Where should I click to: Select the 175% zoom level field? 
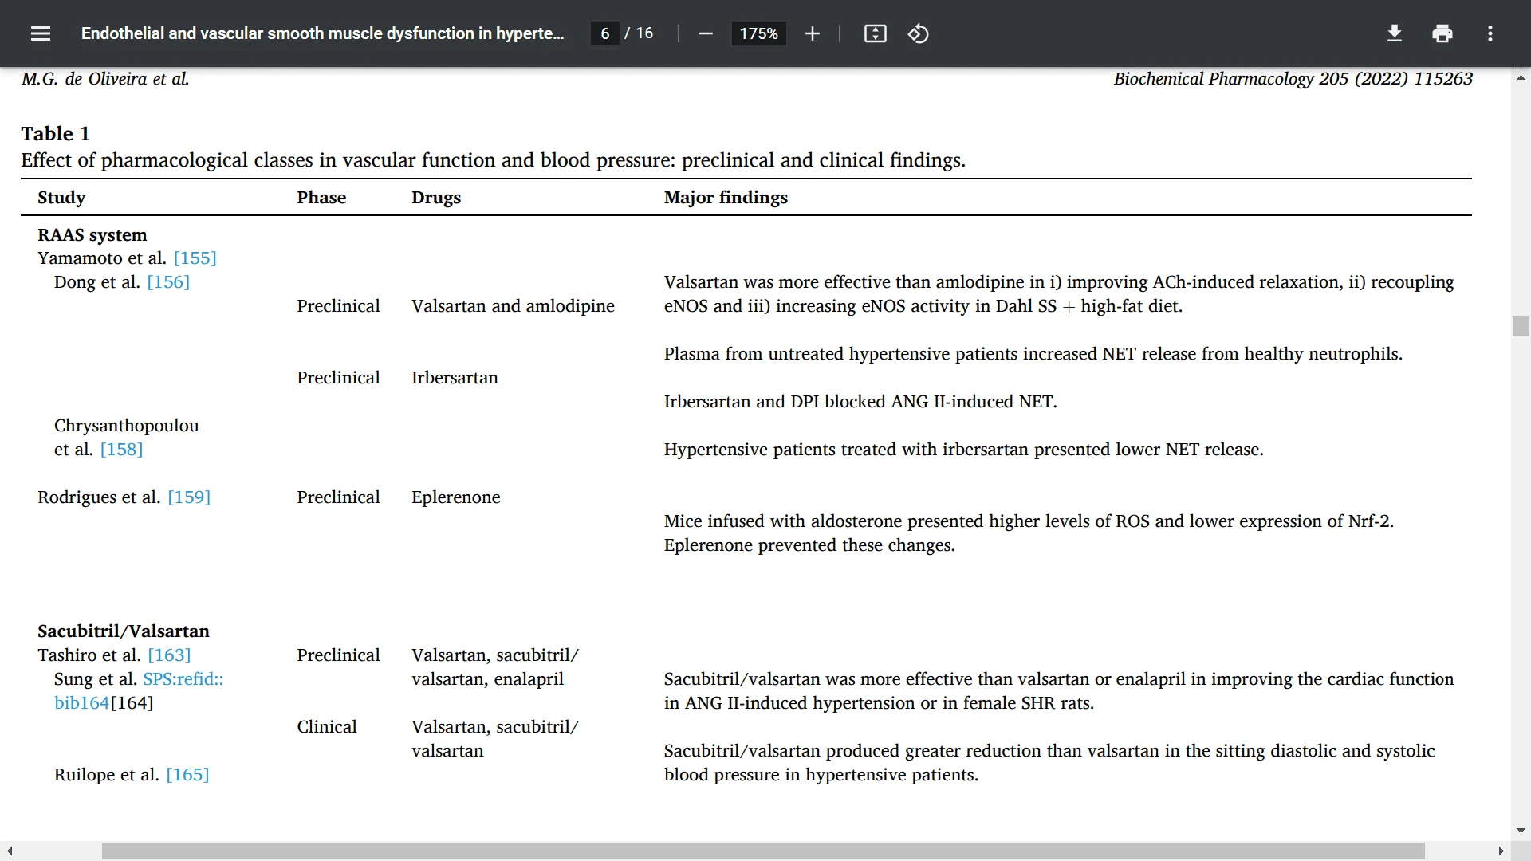click(x=758, y=33)
